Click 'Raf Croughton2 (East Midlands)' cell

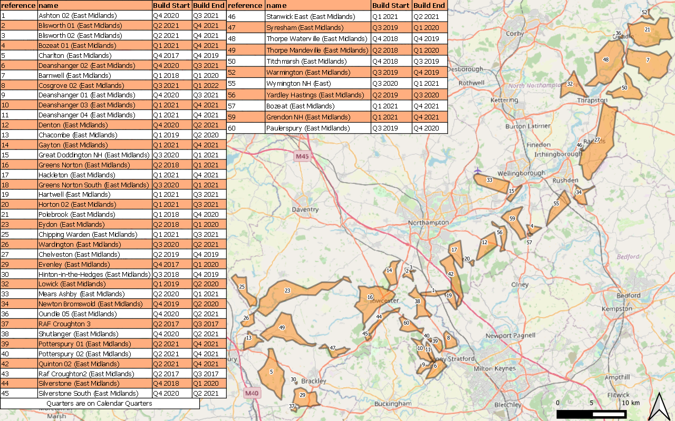click(94, 374)
